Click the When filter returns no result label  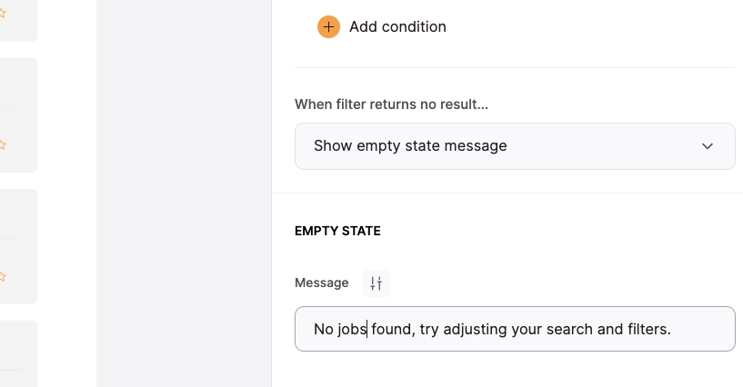click(391, 104)
